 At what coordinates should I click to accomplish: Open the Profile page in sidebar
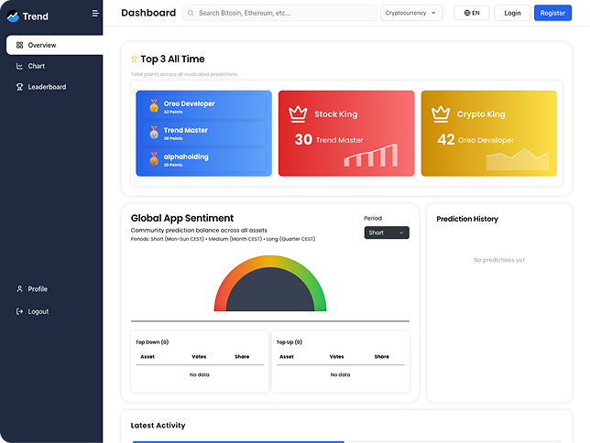tap(37, 289)
